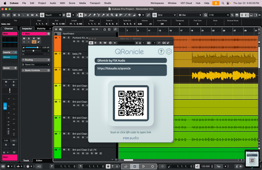Select the Object Selection arrow tool
Image resolution: width=262 pixels, height=170 pixels.
(x=81, y=15)
